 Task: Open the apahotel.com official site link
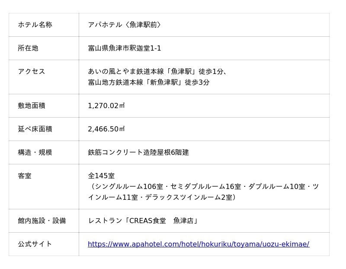pos(198,244)
